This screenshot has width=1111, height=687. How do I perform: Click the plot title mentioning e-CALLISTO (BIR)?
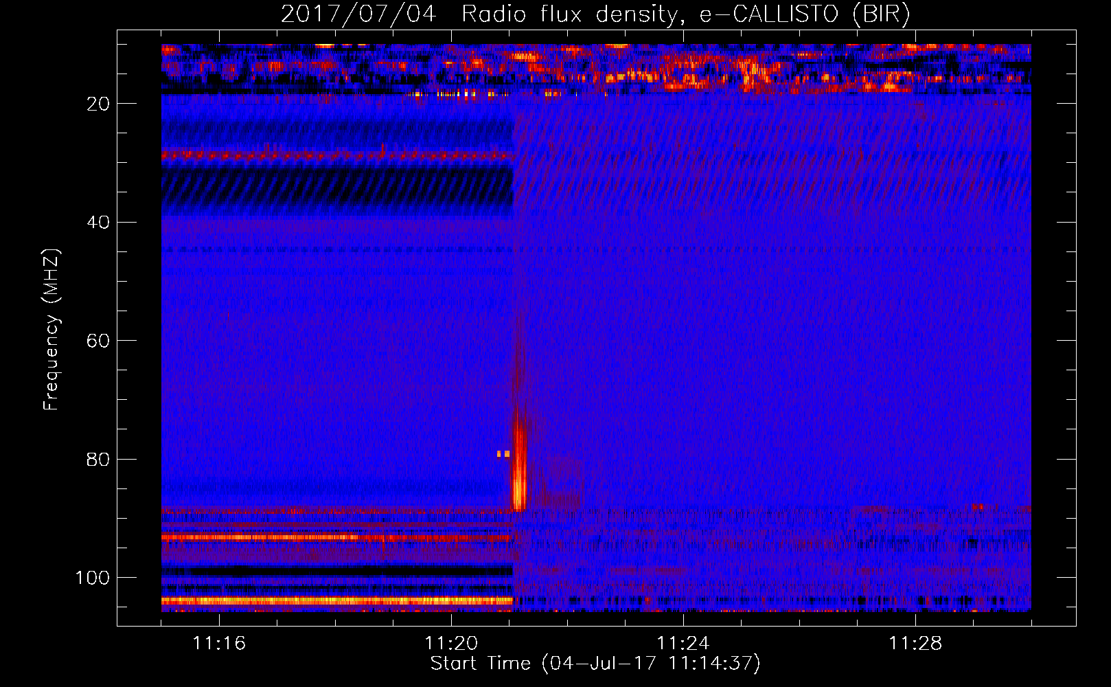[595, 14]
